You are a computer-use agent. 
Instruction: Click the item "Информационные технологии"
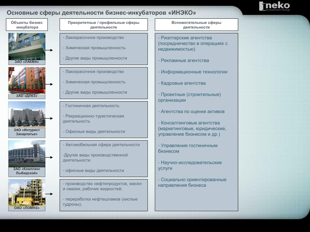tap(193, 72)
